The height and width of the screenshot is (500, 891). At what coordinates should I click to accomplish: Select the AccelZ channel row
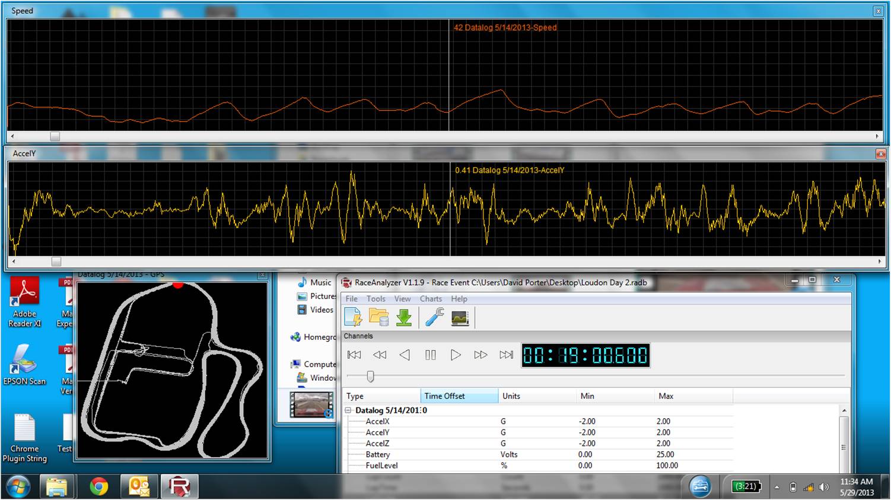539,444
